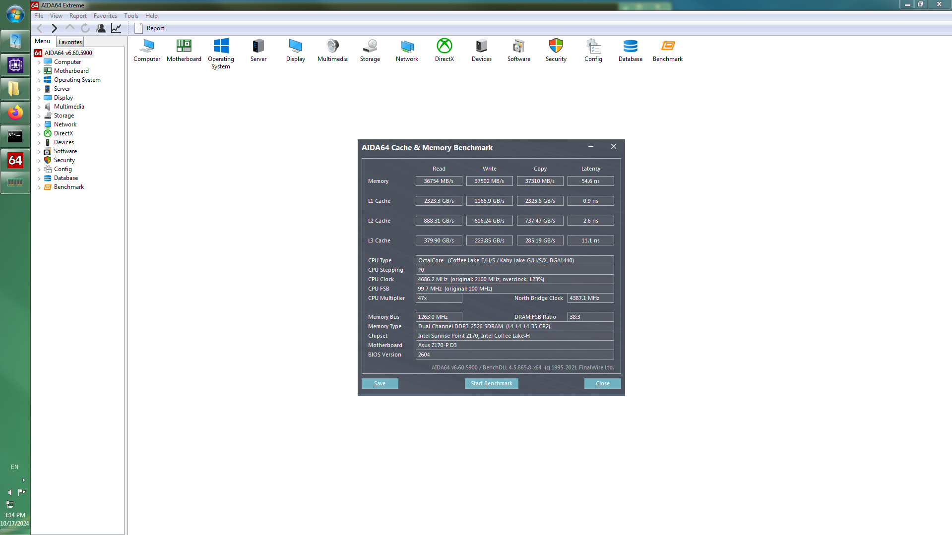Viewport: 952px width, 535px height.
Task: Click the Save button in benchmark dialog
Action: (x=380, y=383)
